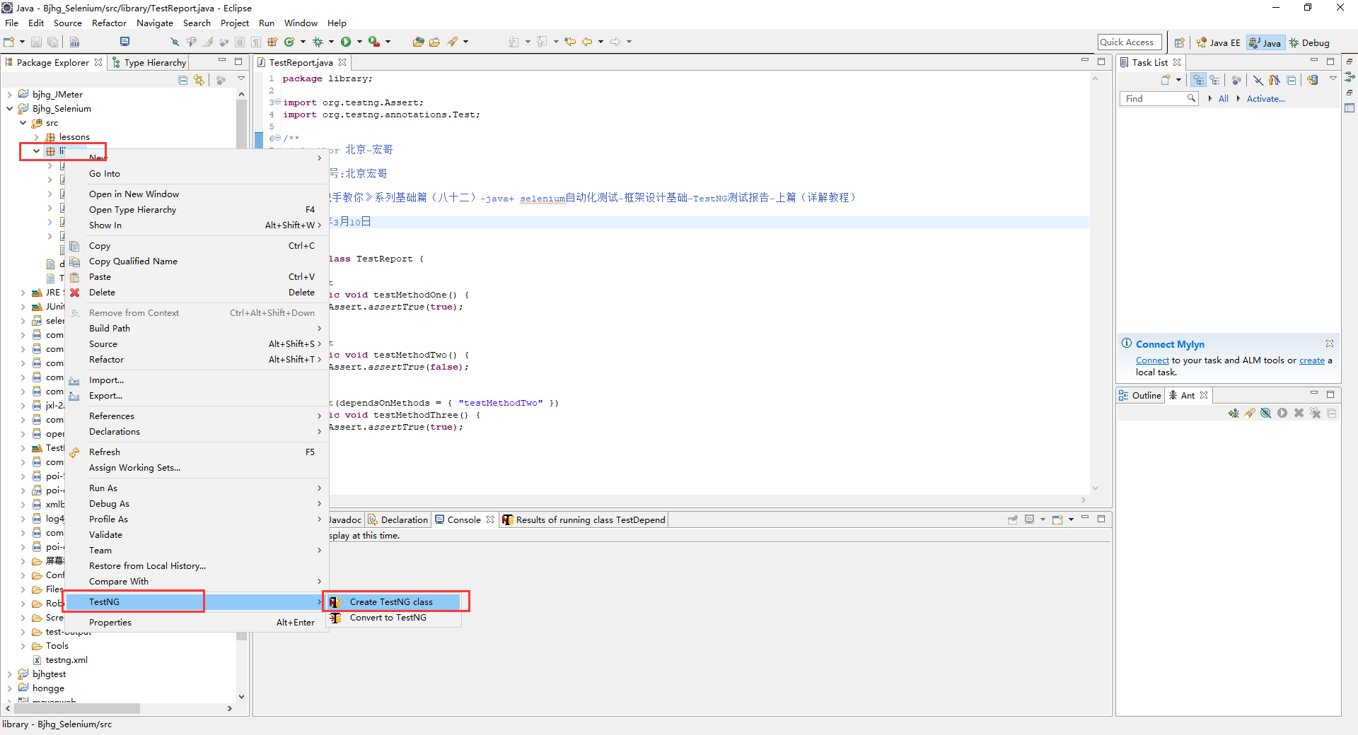Viewport: 1358px width, 735px height.
Task: Click the green Run button in toolbar
Action: click(x=346, y=42)
